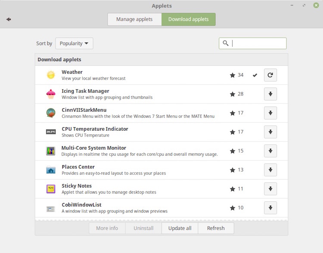The image size is (323, 253).
Task: Click the star icon for Places Center
Action: coord(233,170)
